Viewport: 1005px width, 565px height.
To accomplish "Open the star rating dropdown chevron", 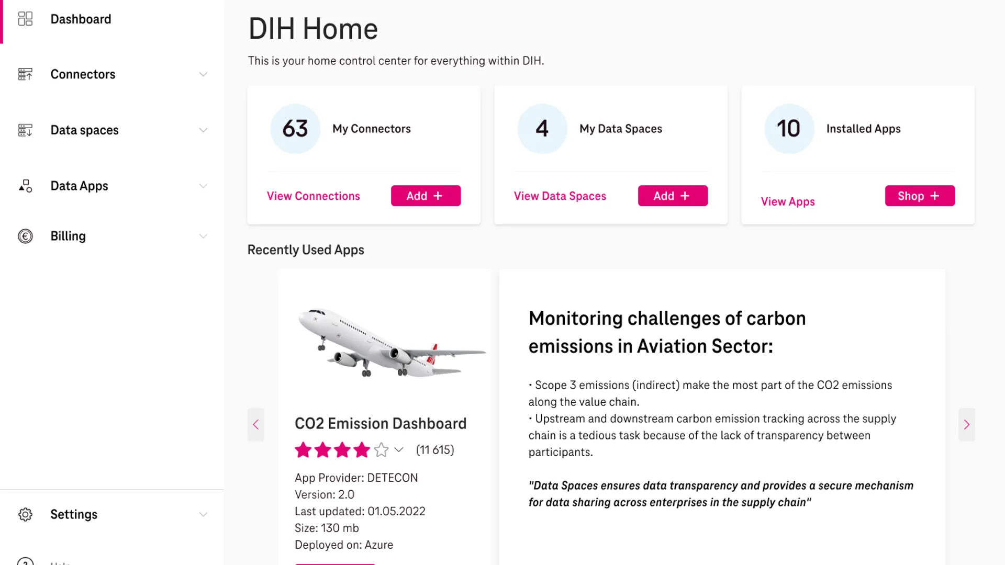I will click(x=399, y=450).
